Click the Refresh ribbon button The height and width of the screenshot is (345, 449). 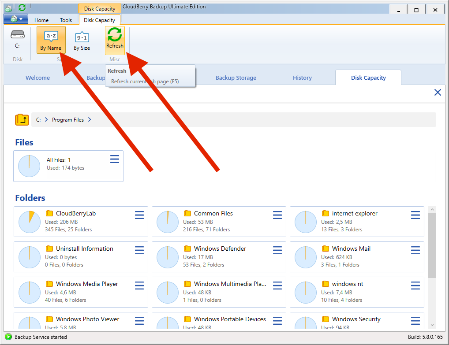point(115,40)
